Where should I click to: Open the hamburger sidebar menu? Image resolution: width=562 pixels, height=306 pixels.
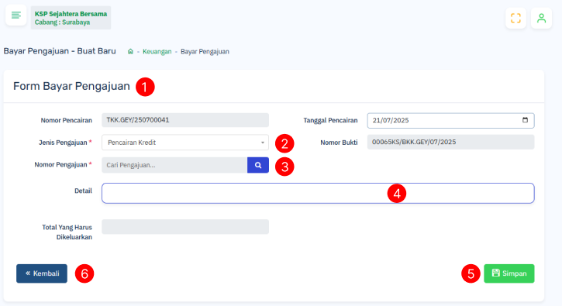click(16, 15)
